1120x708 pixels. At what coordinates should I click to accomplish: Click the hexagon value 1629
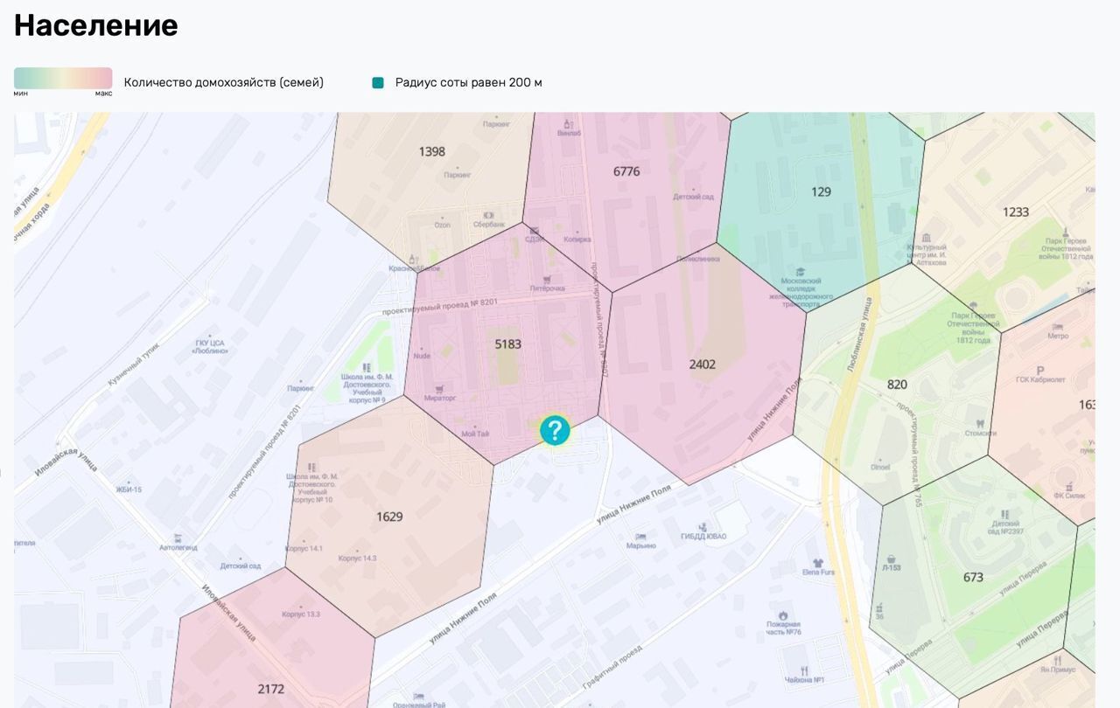tap(389, 517)
